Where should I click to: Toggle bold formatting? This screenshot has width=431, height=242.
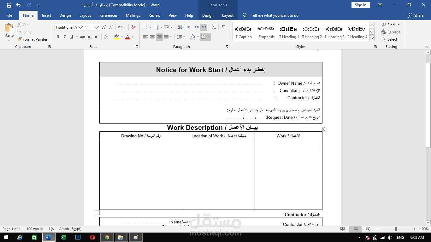[58, 37]
